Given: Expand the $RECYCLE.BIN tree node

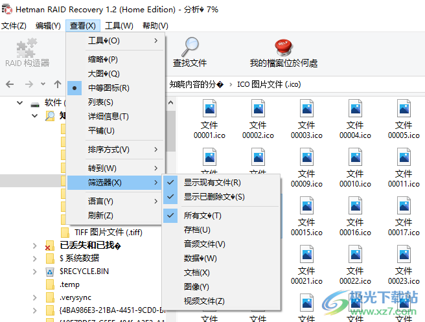Looking at the screenshot, I should [x=35, y=271].
